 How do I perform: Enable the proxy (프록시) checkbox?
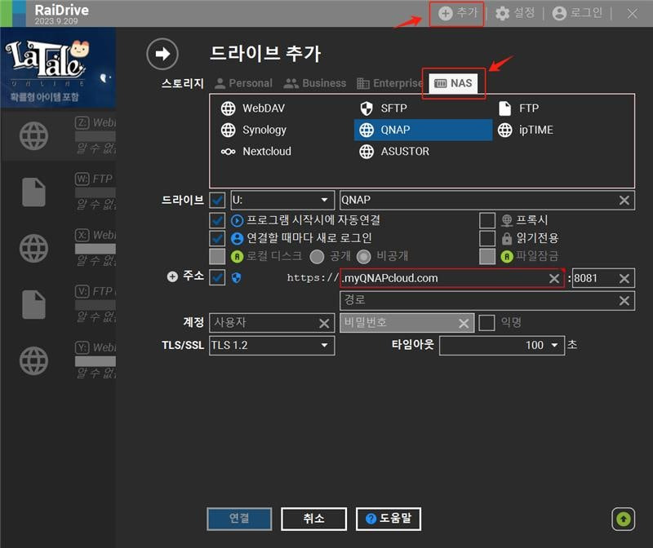point(487,220)
